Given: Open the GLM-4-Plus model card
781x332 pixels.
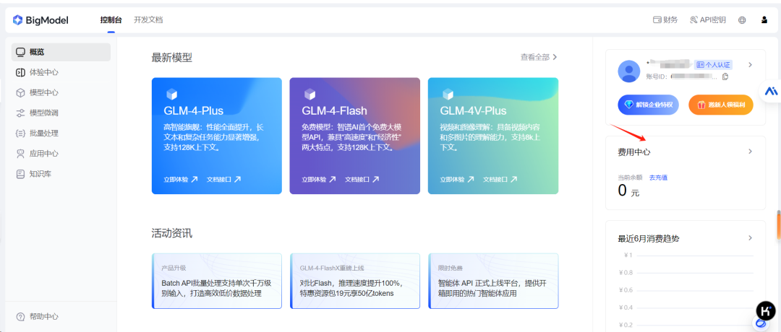Looking at the screenshot, I should point(217,136).
